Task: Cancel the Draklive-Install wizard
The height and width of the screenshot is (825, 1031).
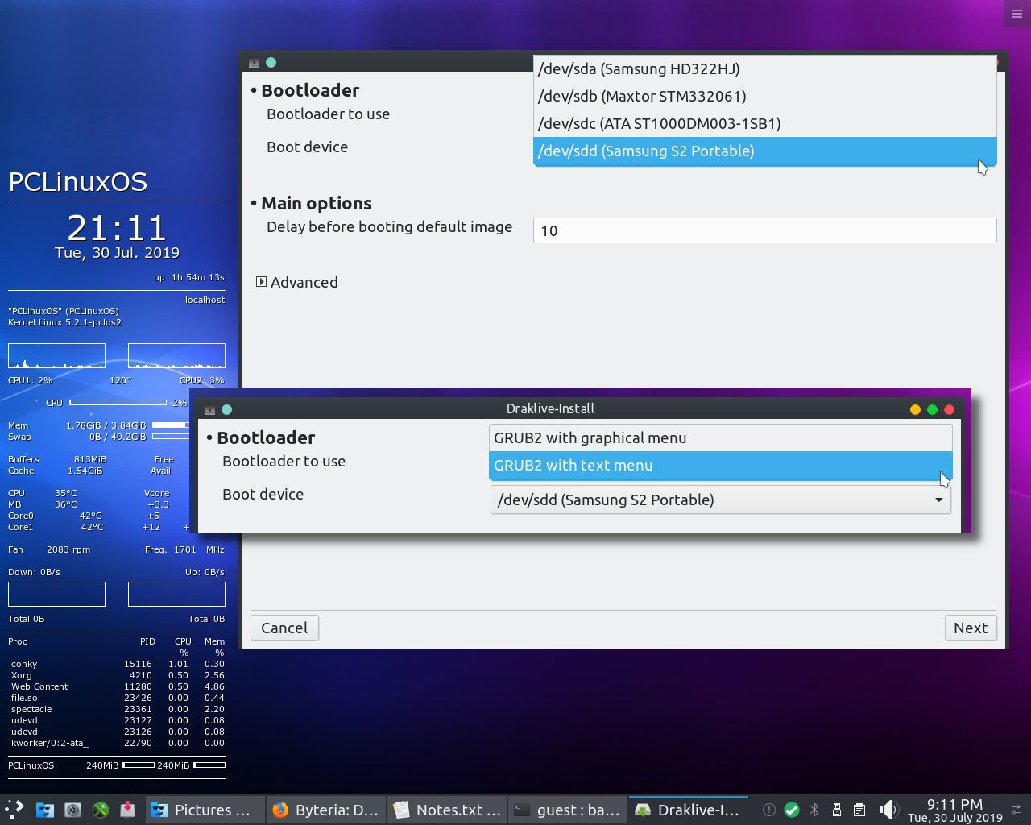Action: (x=284, y=628)
